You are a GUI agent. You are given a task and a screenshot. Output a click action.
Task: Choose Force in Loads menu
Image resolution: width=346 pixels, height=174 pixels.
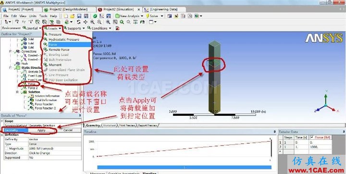coord(67,45)
